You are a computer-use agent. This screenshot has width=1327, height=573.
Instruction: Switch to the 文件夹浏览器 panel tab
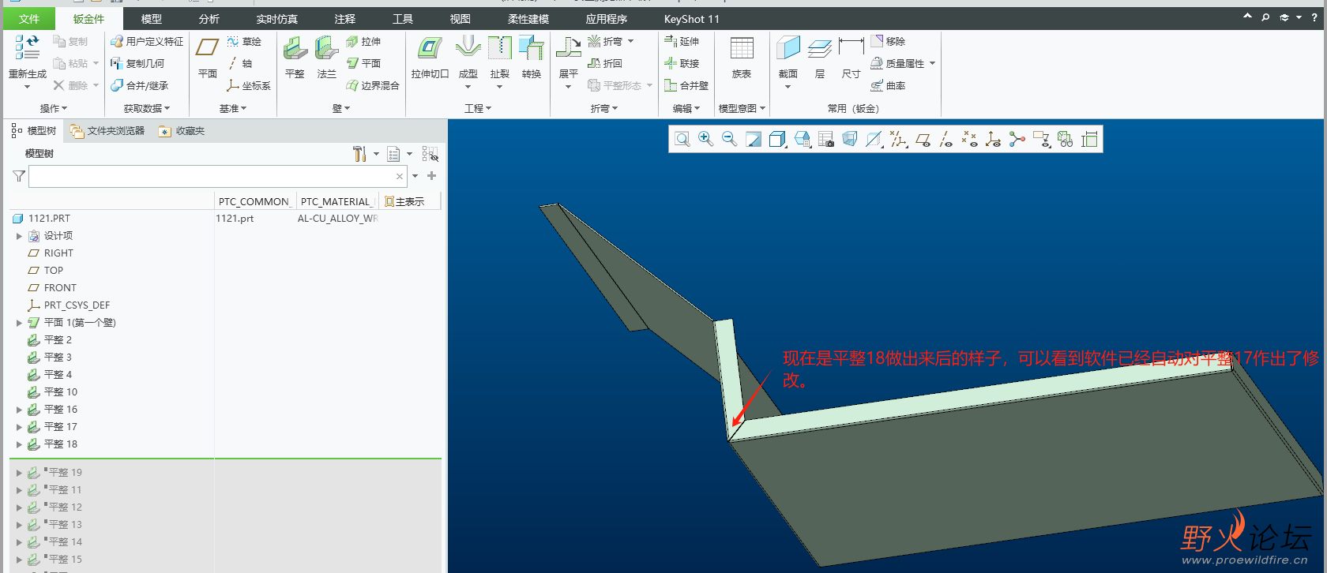click(x=107, y=131)
